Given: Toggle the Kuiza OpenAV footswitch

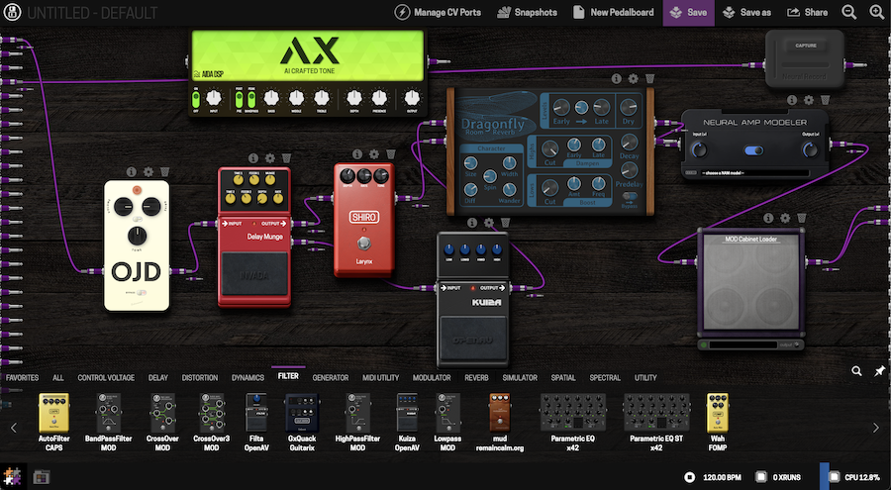Looking at the screenshot, I should tap(473, 340).
